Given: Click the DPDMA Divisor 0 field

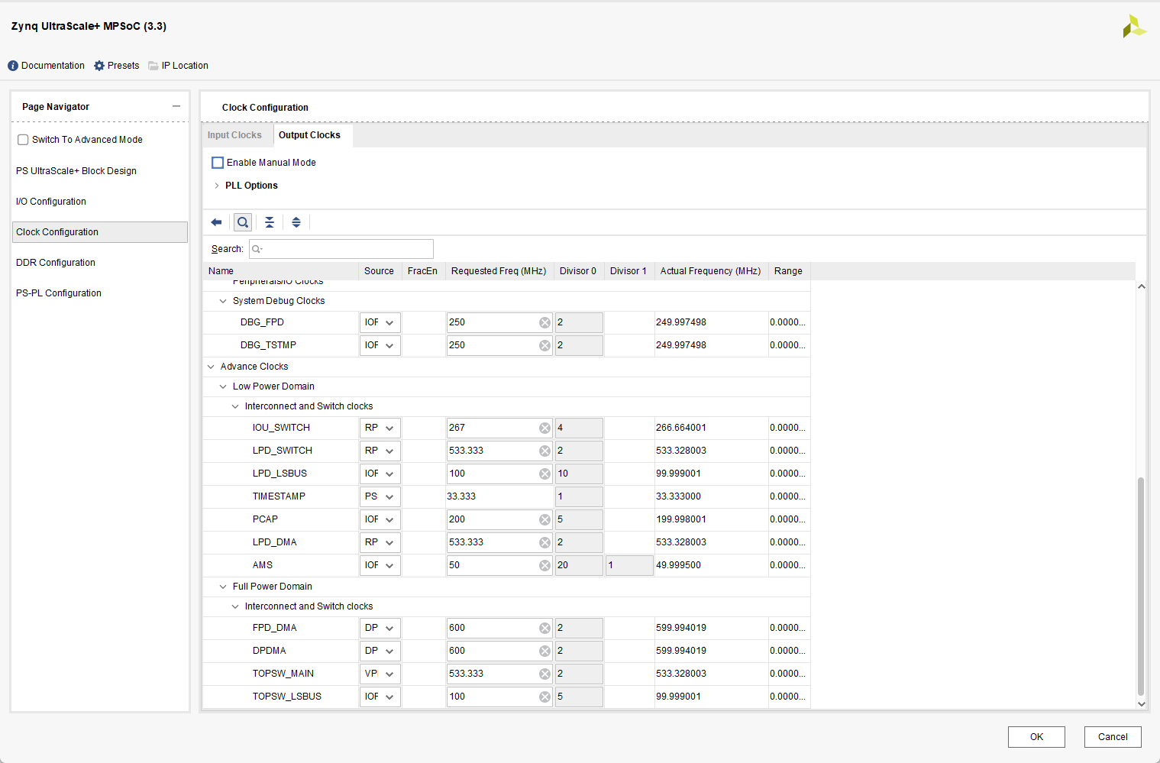Looking at the screenshot, I should point(579,651).
